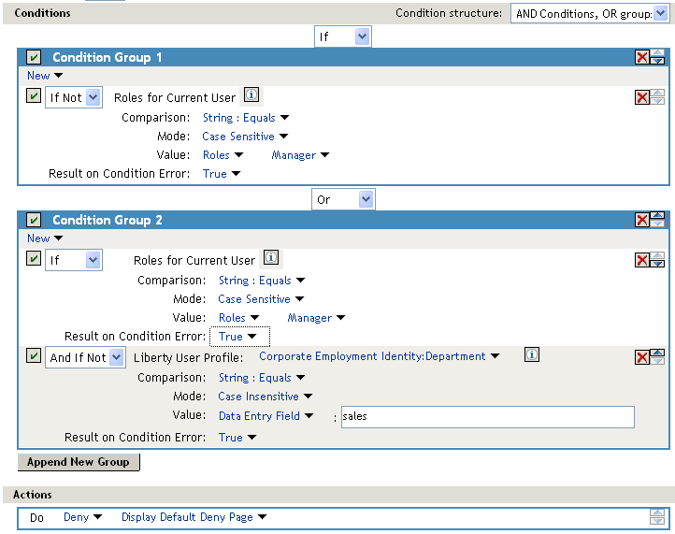Open the New menu in Condition Group 2
This screenshot has height=534, width=675.
(x=45, y=238)
